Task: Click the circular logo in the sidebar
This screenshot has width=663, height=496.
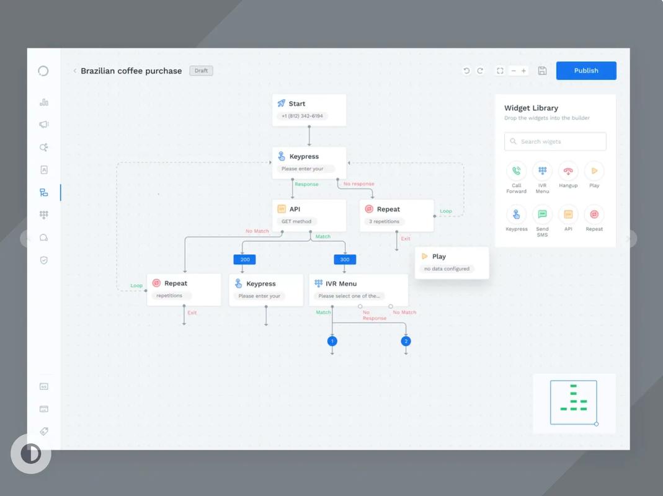Action: (43, 71)
